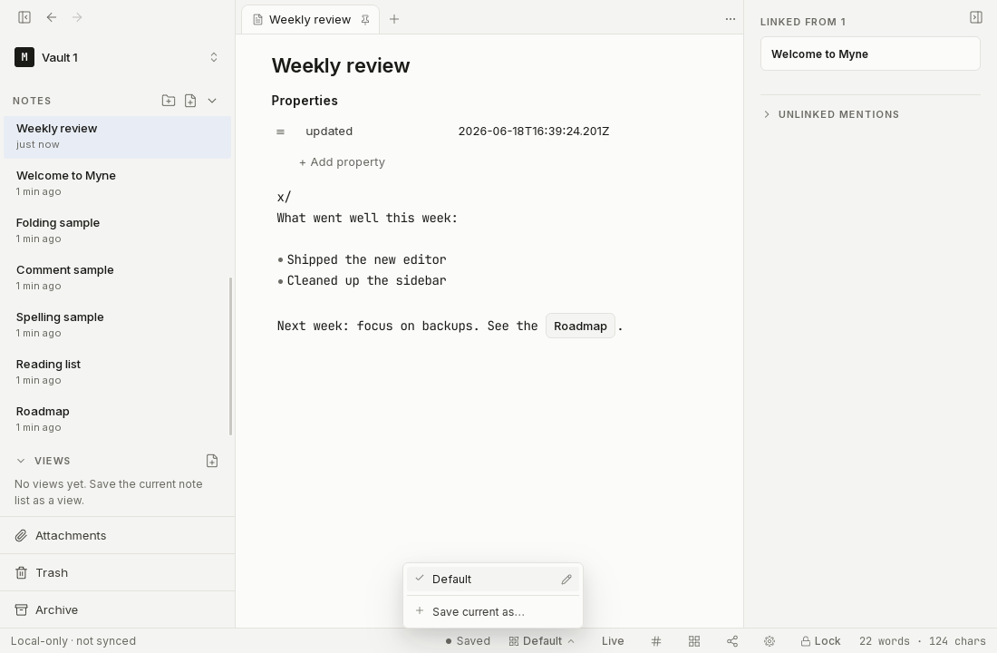The height and width of the screenshot is (653, 997).
Task: Click the word and character count
Action: (922, 641)
